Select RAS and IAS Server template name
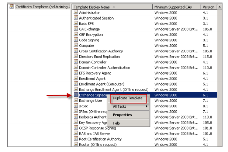This screenshot has height=152, width=228. [94, 134]
